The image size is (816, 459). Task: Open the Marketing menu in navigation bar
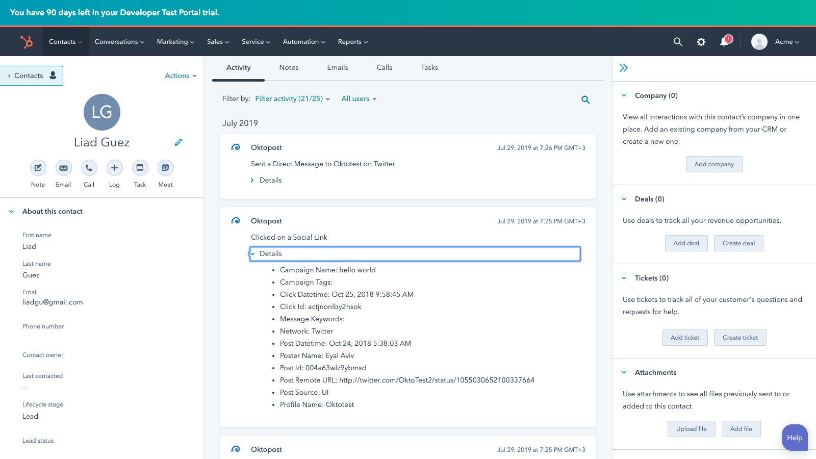(175, 42)
